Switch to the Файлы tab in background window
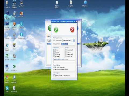This screenshot has width=129, height=96. click(48, 36)
